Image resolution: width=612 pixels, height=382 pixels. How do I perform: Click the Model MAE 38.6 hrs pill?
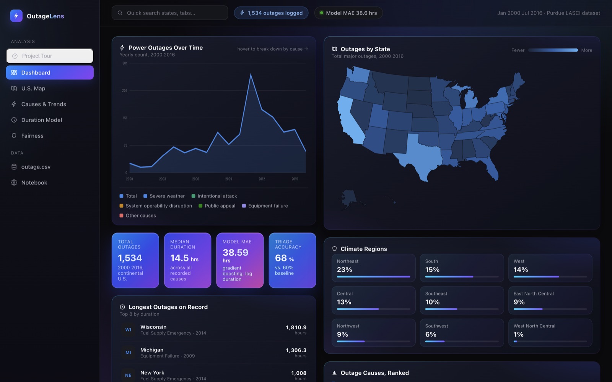click(348, 13)
